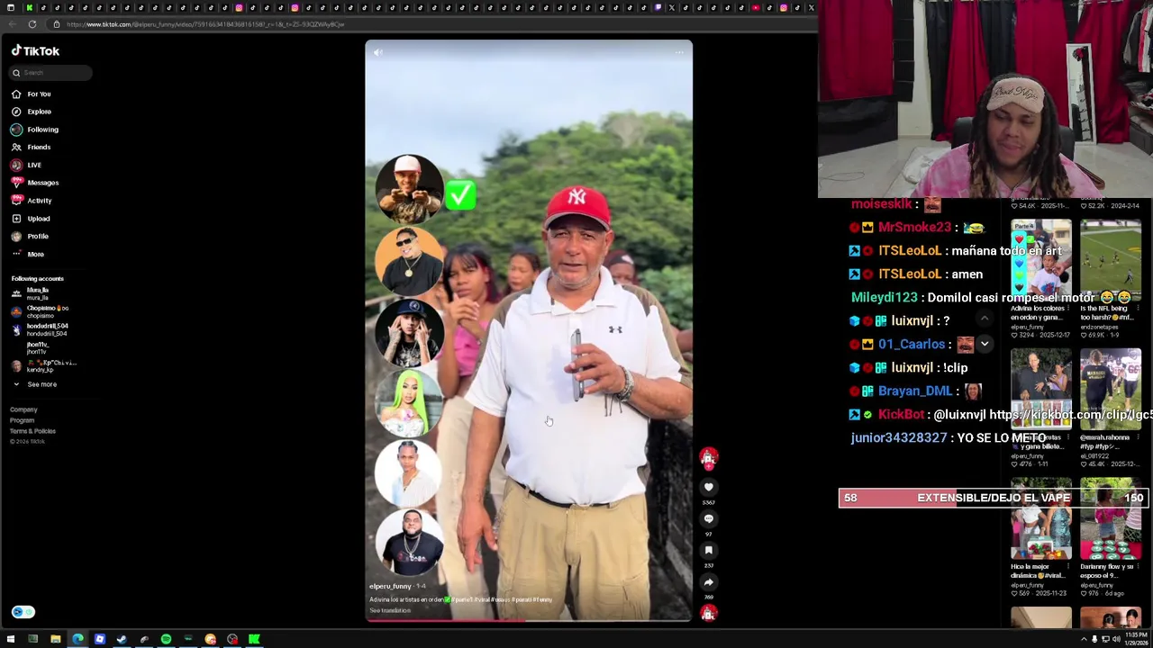1153x648 pixels.
Task: Click the browser address bar URL
Action: click(205, 24)
